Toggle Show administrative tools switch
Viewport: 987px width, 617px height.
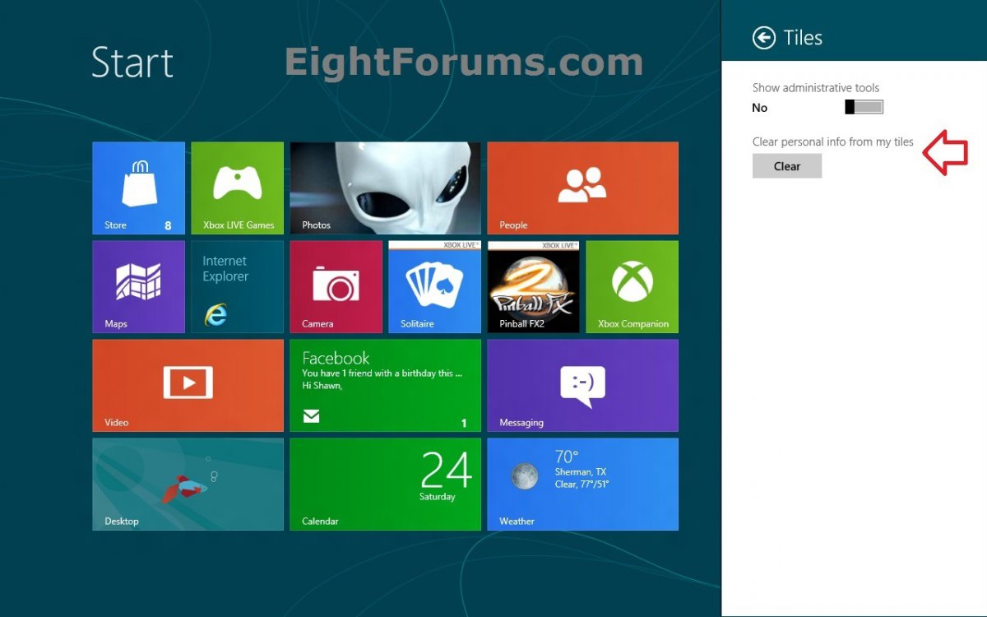(x=864, y=107)
